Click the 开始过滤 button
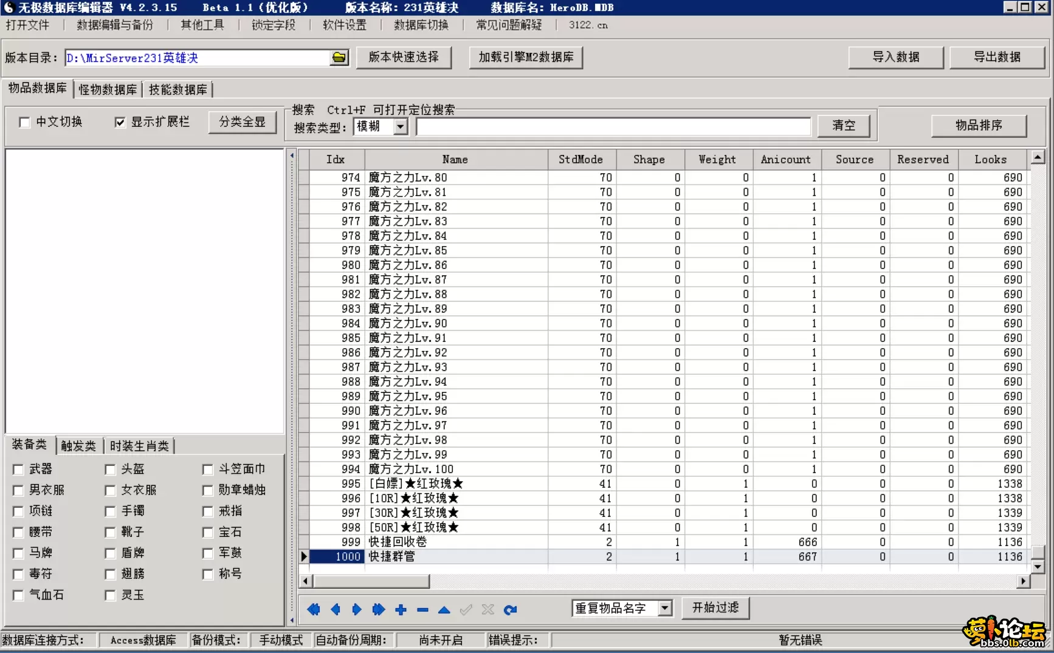 click(x=715, y=607)
